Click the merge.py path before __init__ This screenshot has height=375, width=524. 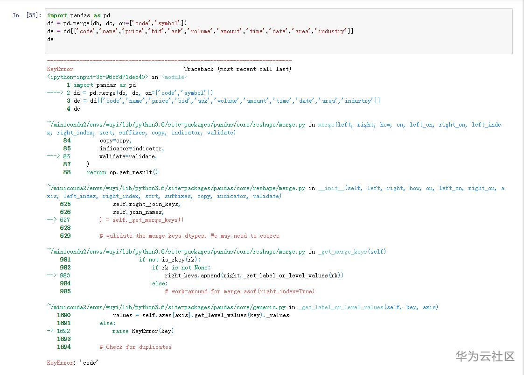pyautogui.click(x=176, y=188)
